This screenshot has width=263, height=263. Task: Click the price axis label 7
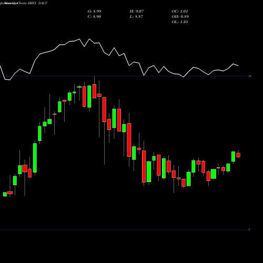tap(249, 230)
